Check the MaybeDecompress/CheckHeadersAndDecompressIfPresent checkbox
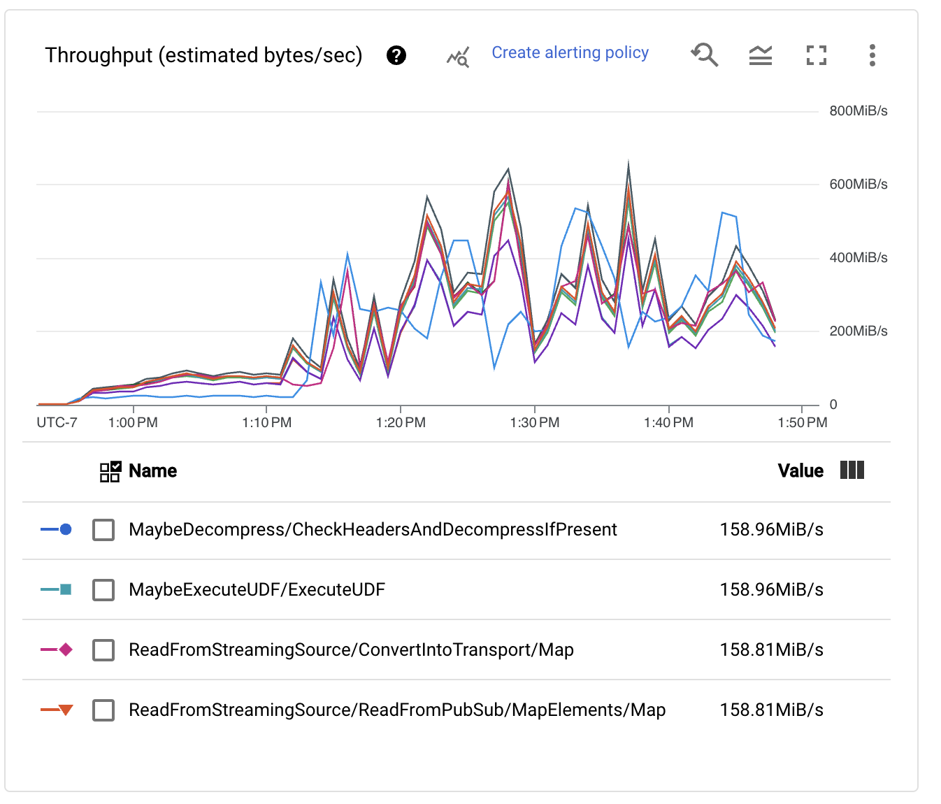941x804 pixels. 103,530
